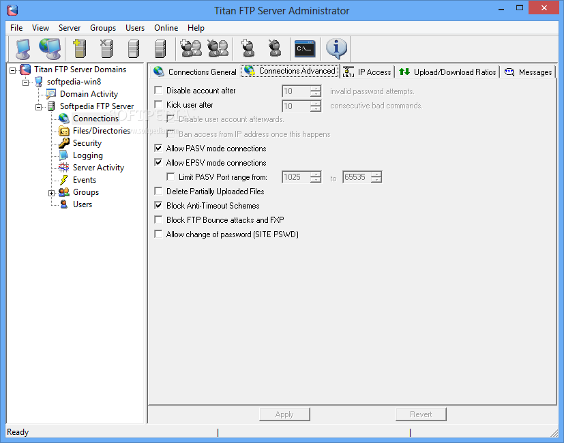
Task: Click the delete user toolbar icon
Action: coord(275,48)
